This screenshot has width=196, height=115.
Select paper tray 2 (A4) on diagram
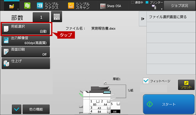coord(105,103)
